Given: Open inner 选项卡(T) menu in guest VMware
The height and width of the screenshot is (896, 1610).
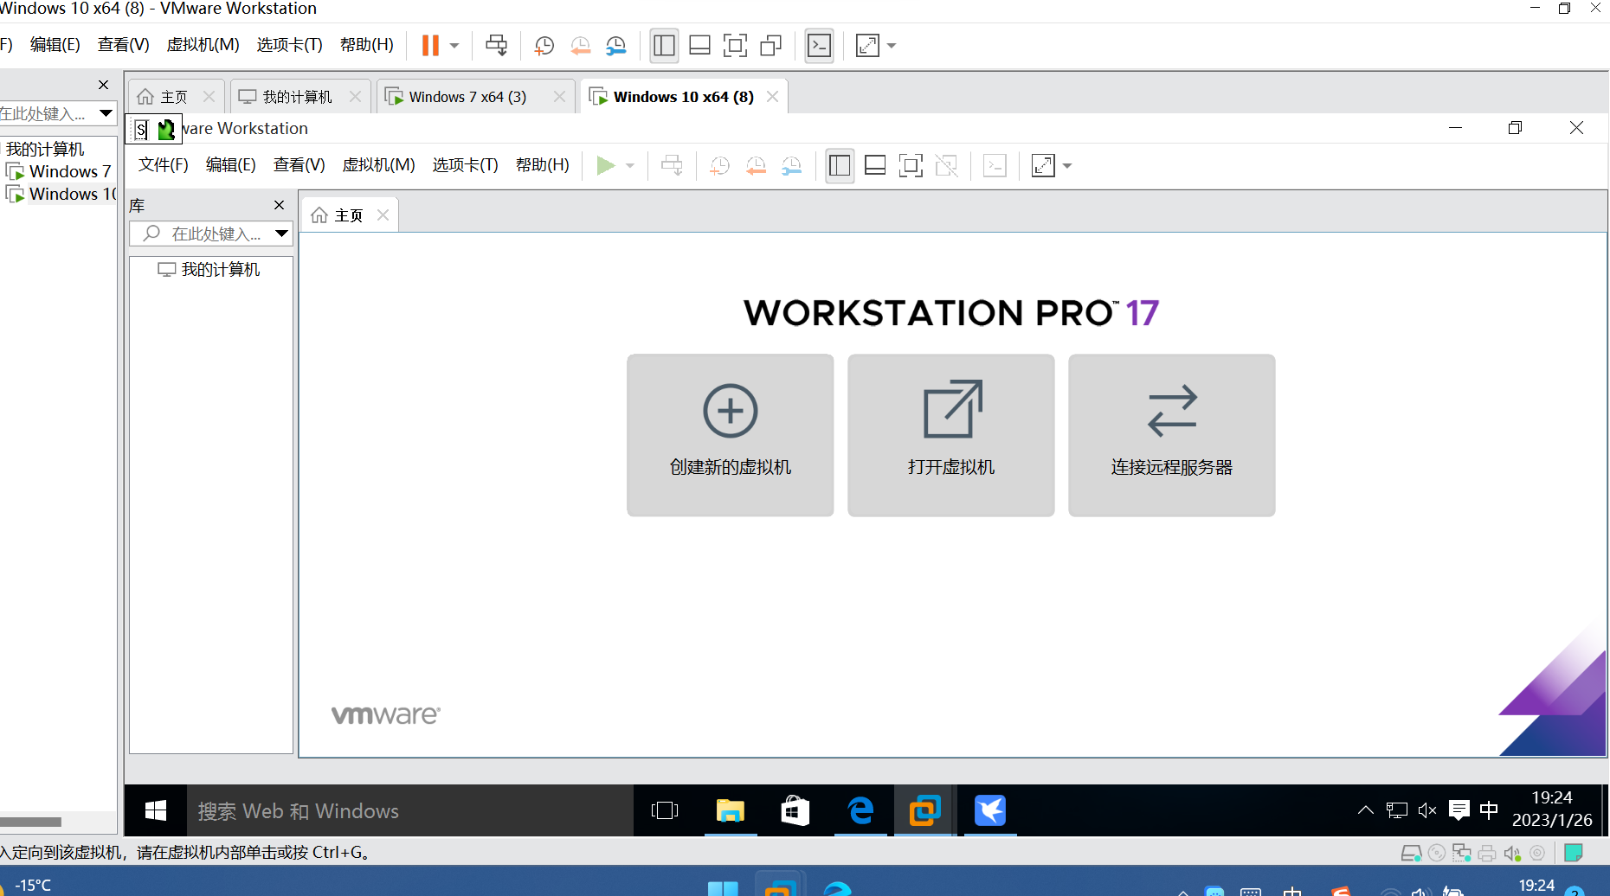Looking at the screenshot, I should coord(465,164).
